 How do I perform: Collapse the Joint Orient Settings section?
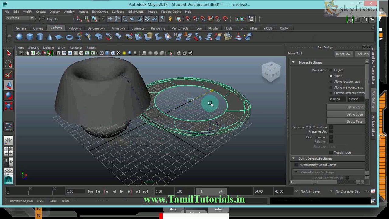click(x=293, y=158)
